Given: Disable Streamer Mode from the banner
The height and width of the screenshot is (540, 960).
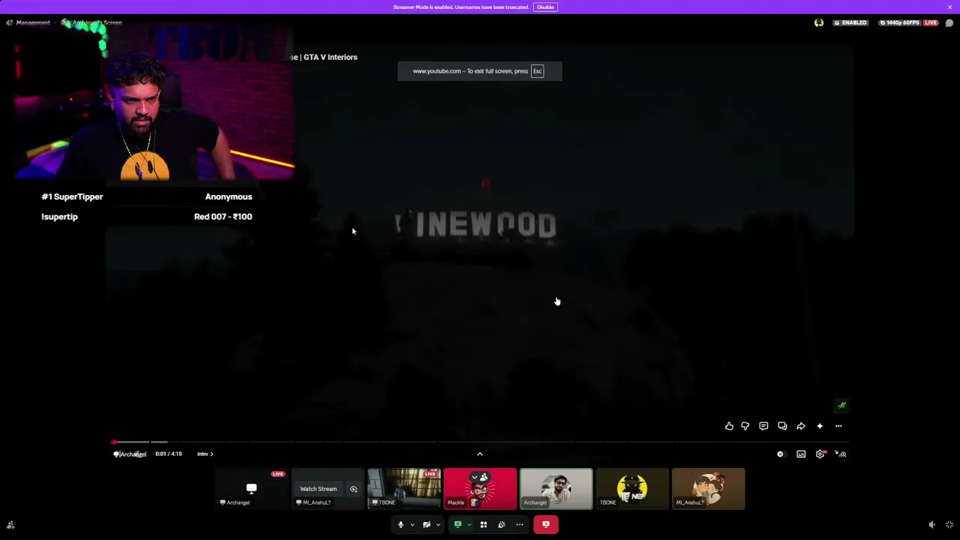Looking at the screenshot, I should (x=545, y=7).
